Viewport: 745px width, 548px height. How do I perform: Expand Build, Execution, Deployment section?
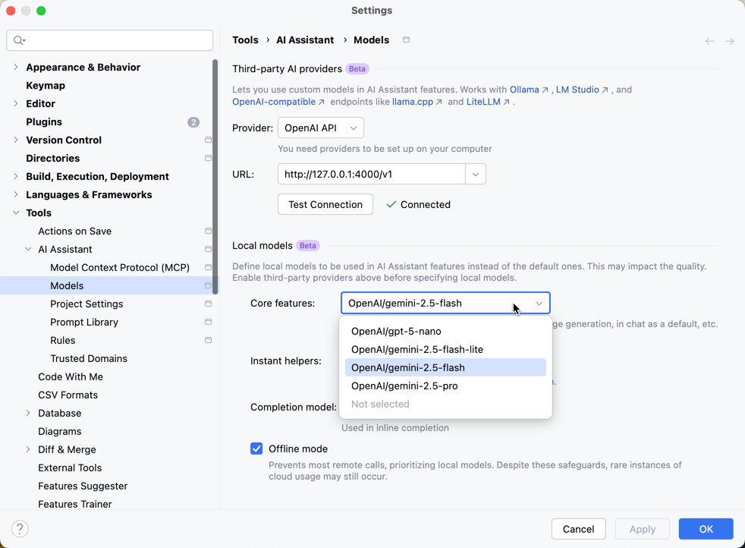[x=16, y=176]
